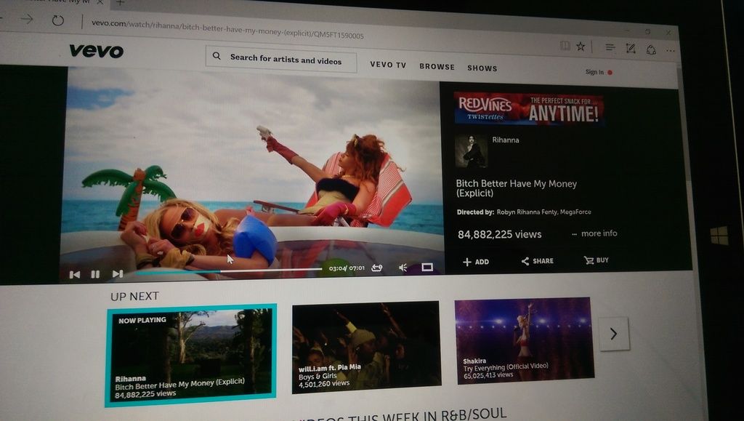
Task: Focus the Search for artists and videos field
Action: [x=281, y=59]
